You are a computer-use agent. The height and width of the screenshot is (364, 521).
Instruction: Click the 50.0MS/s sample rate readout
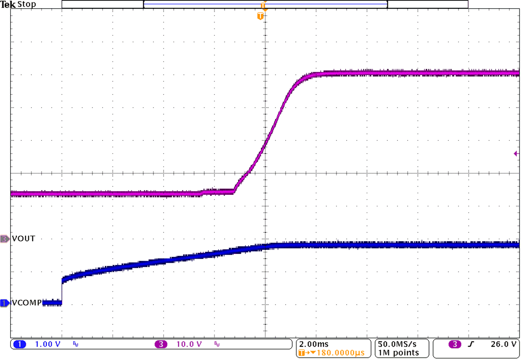click(397, 344)
